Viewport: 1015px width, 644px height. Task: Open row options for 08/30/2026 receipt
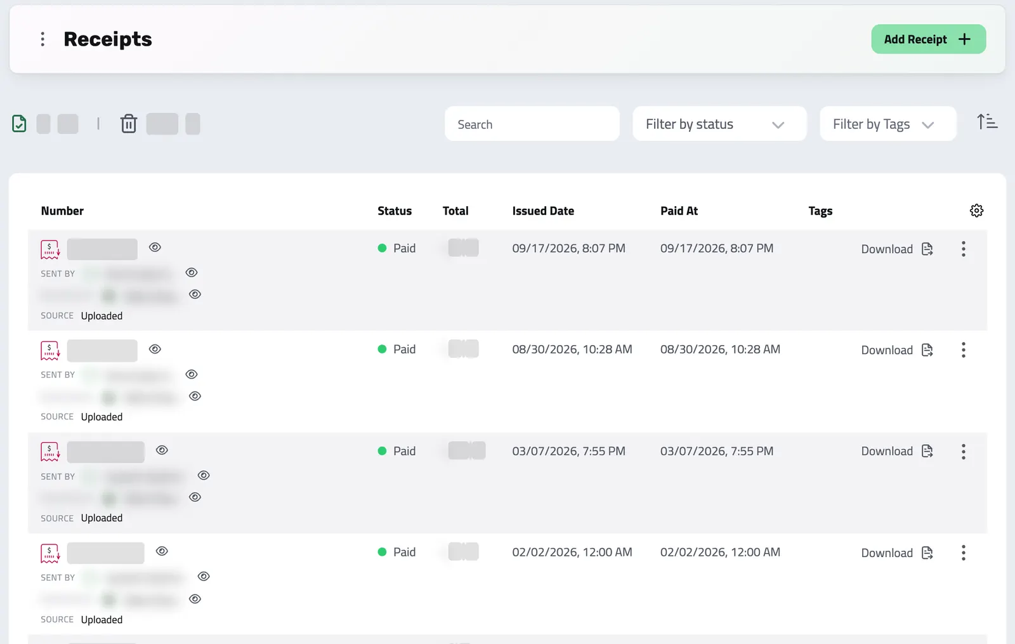click(x=963, y=350)
